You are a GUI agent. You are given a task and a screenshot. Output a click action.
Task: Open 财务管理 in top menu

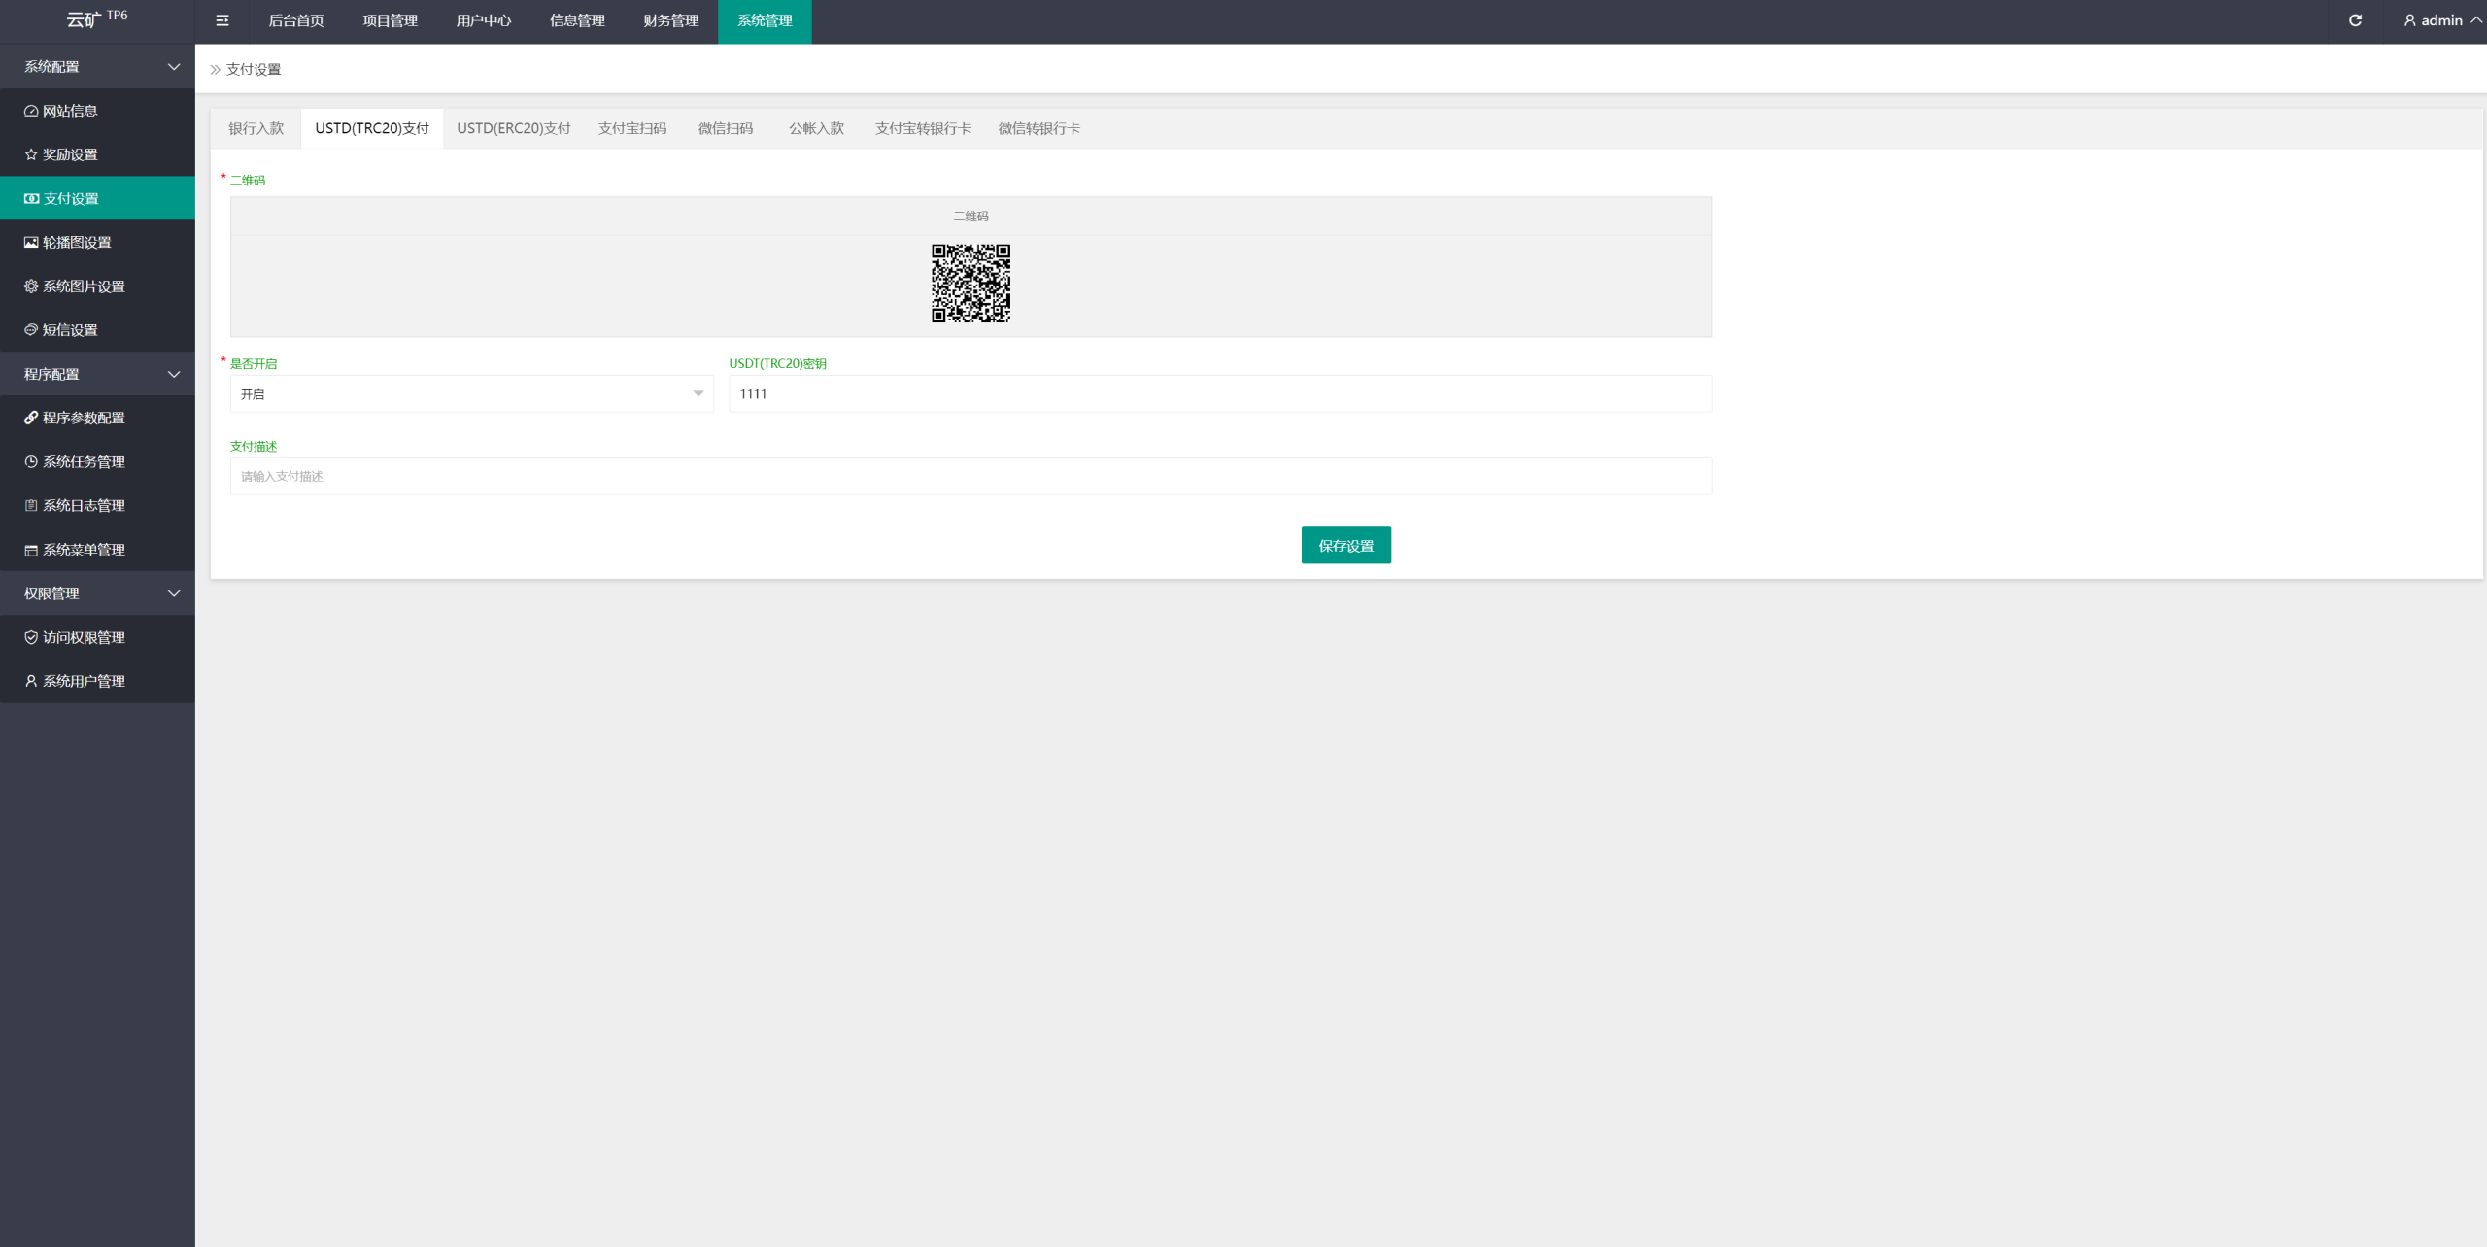click(670, 20)
